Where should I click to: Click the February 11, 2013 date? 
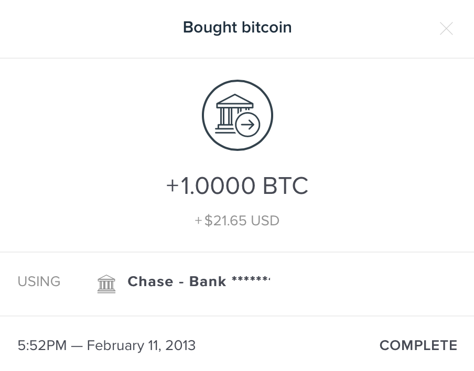[x=141, y=346]
